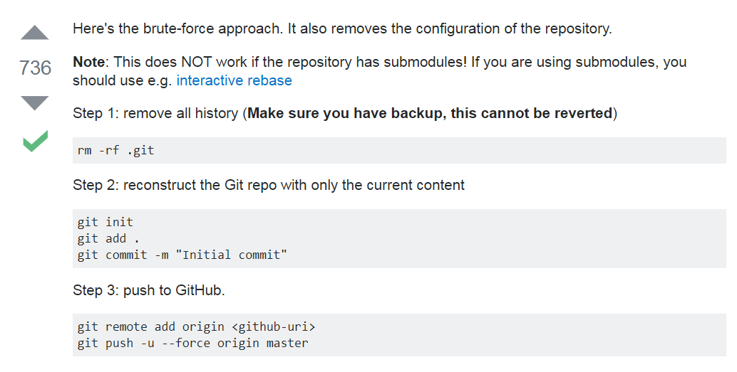This screenshot has height=372, width=737.
Task: Click the "Initial commit" quoted string
Action: click(x=231, y=255)
